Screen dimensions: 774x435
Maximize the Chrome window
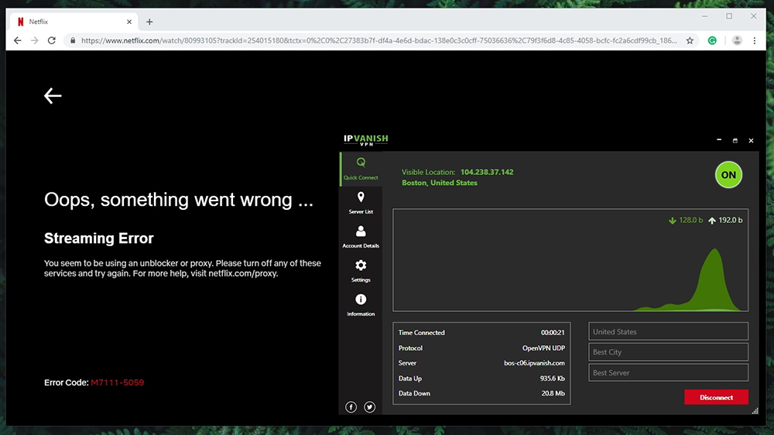tap(729, 16)
